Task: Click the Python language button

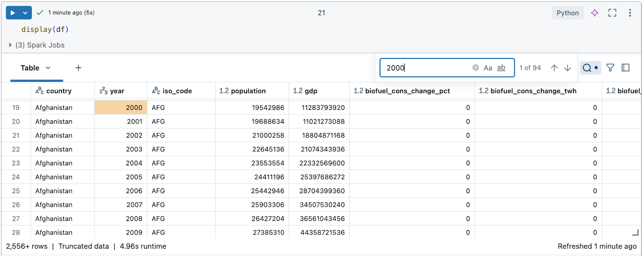Action: tap(568, 13)
